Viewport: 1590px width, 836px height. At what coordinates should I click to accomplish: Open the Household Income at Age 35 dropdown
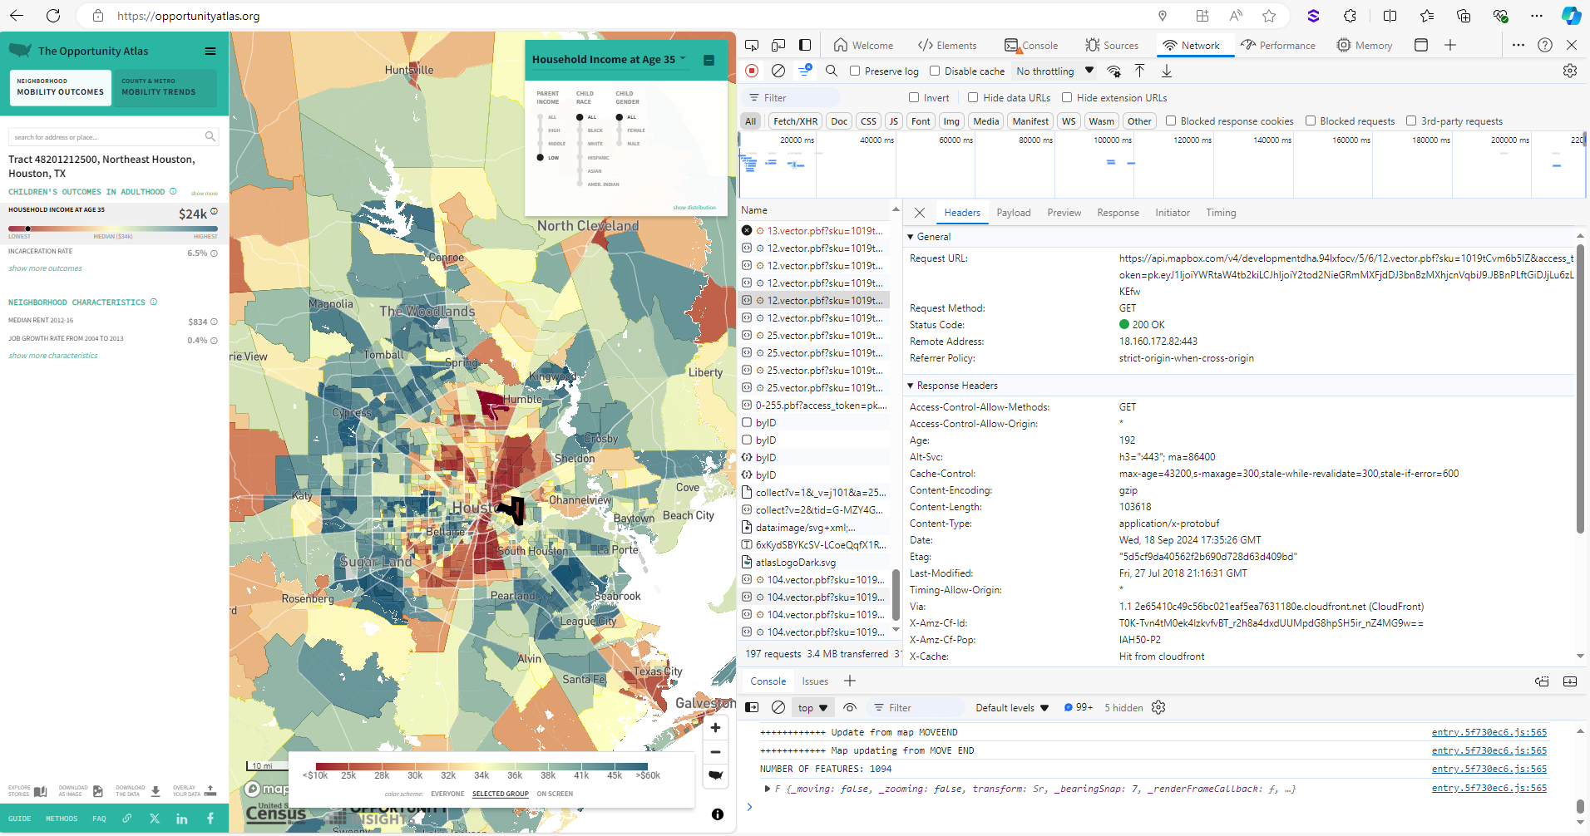pyautogui.click(x=684, y=59)
